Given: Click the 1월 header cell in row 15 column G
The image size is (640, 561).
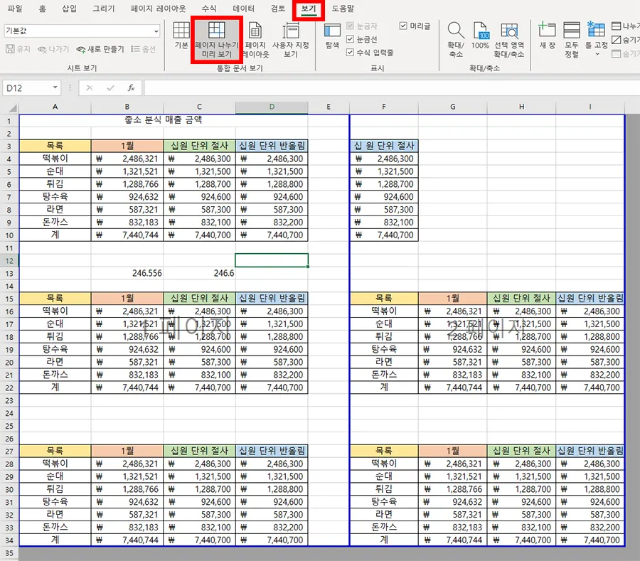Looking at the screenshot, I should 453,298.
